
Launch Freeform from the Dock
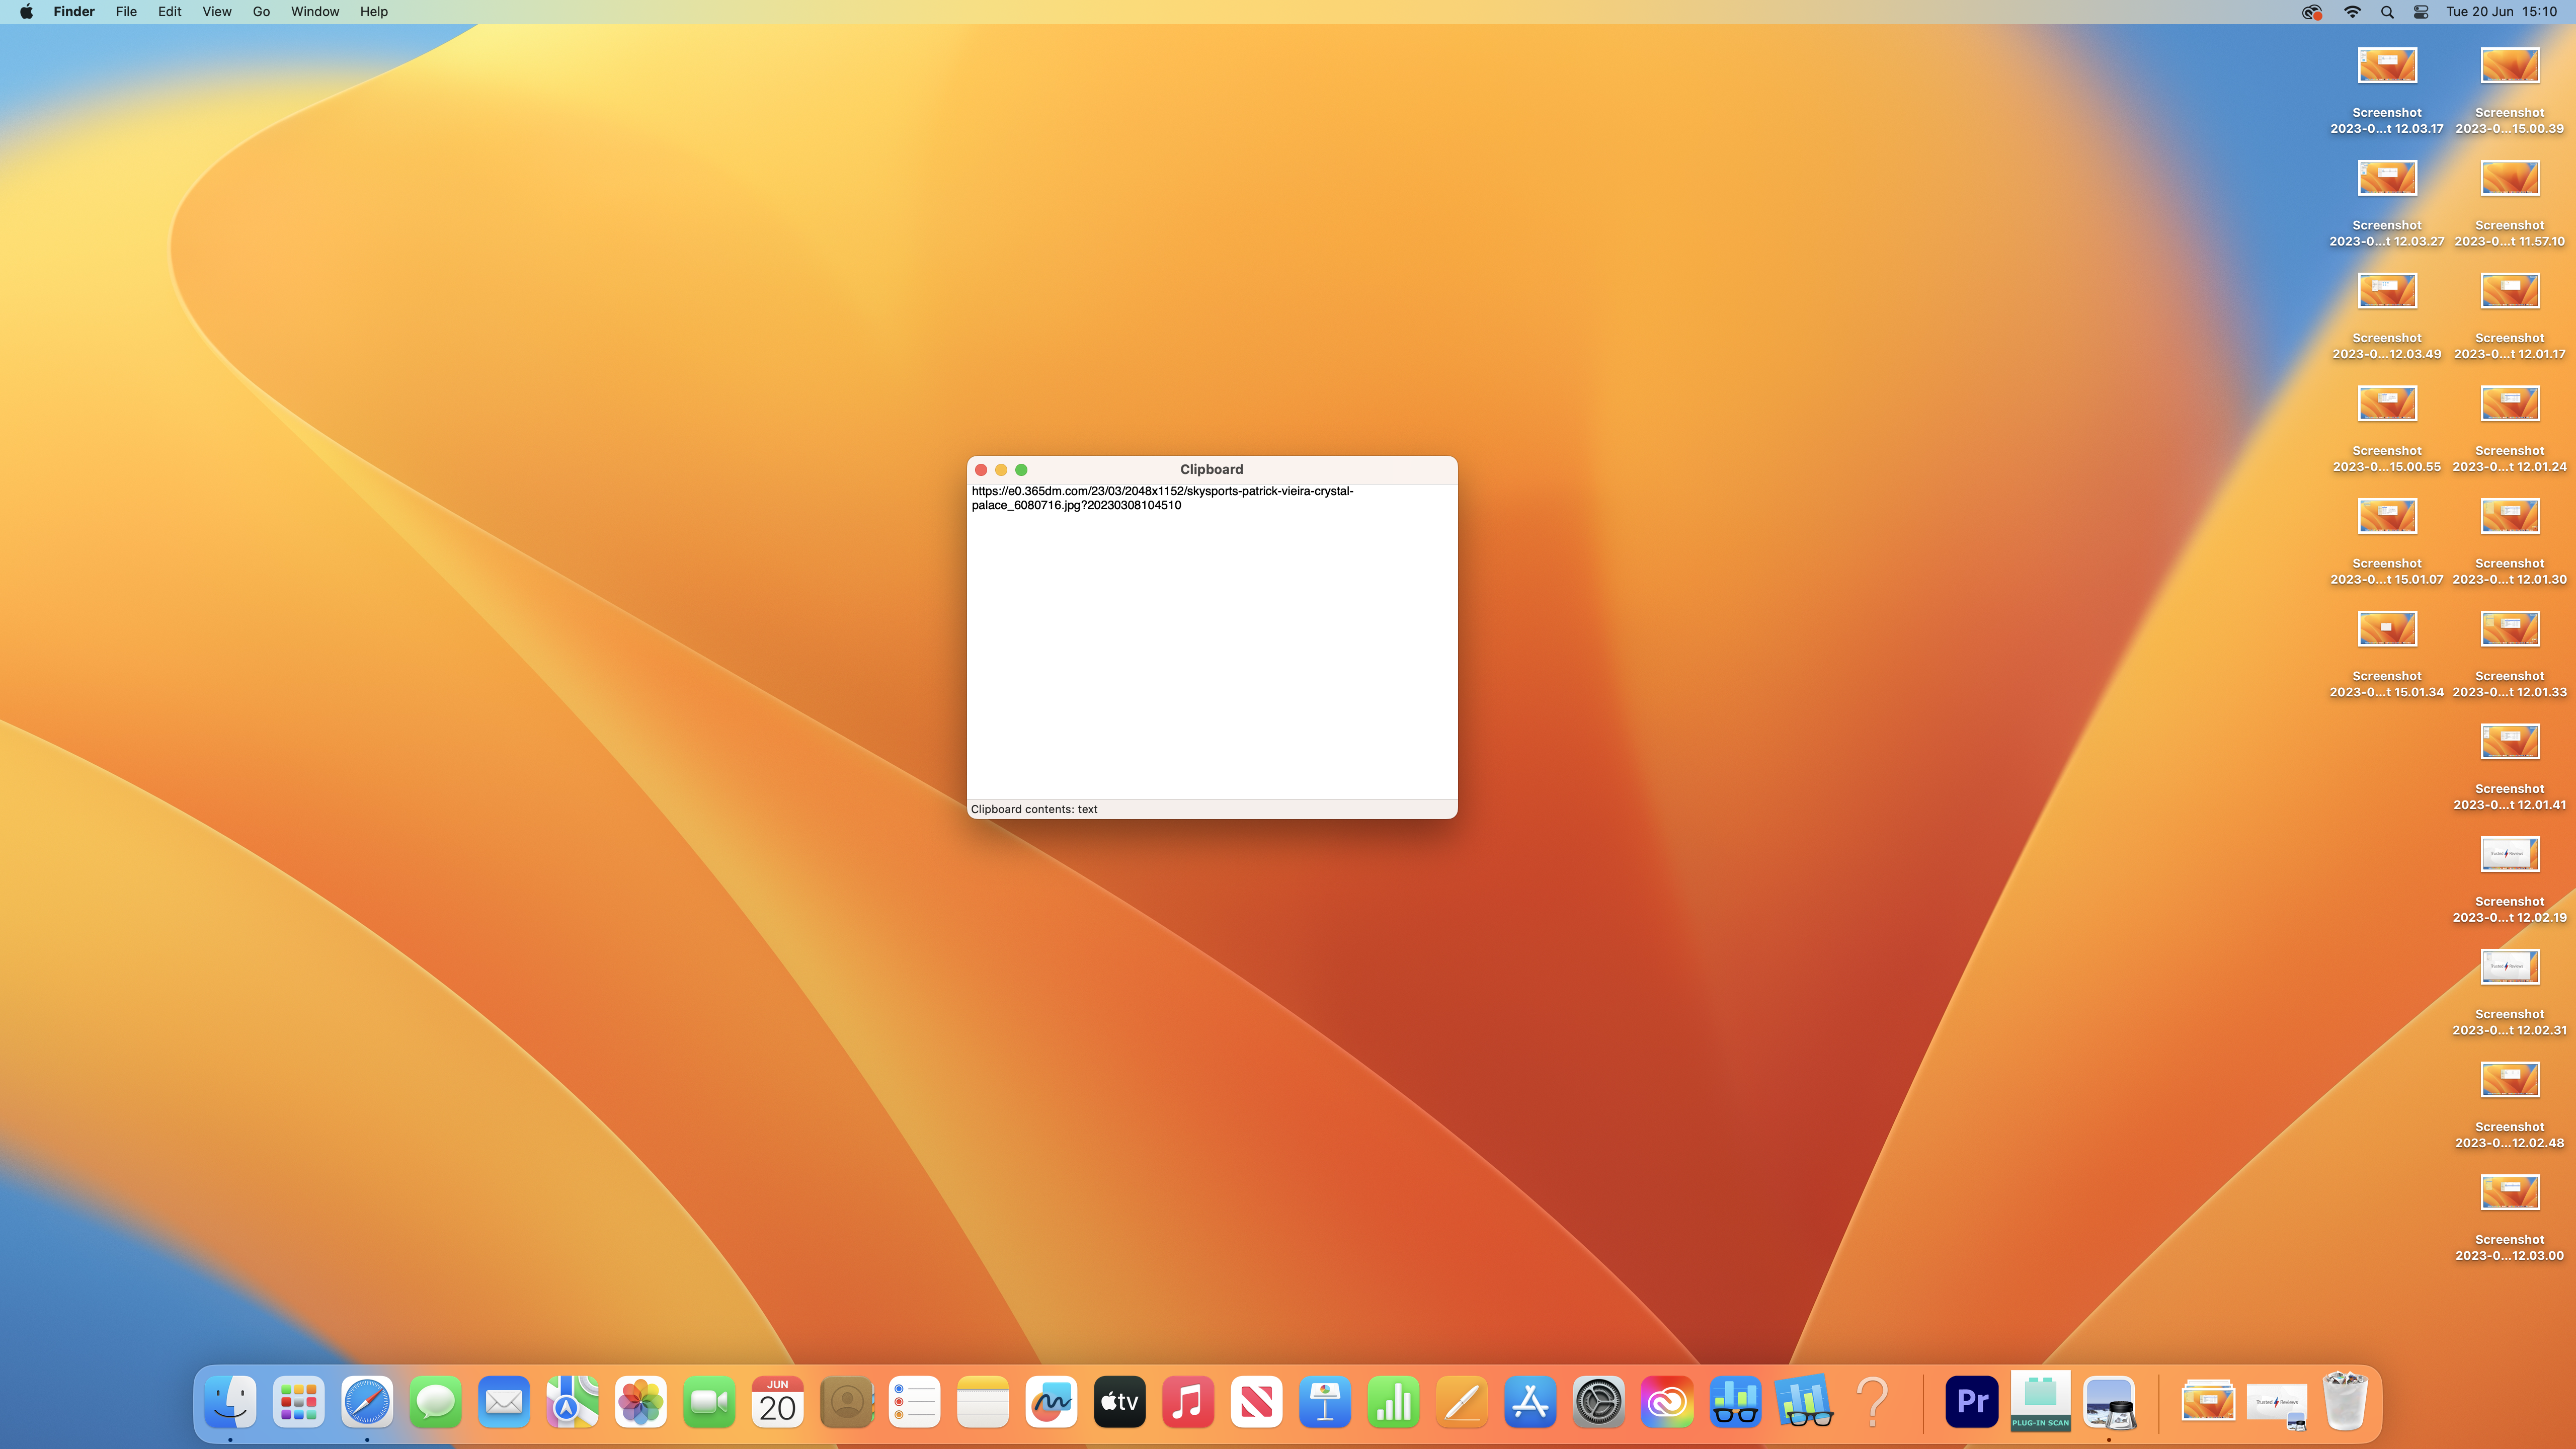1051,1402
